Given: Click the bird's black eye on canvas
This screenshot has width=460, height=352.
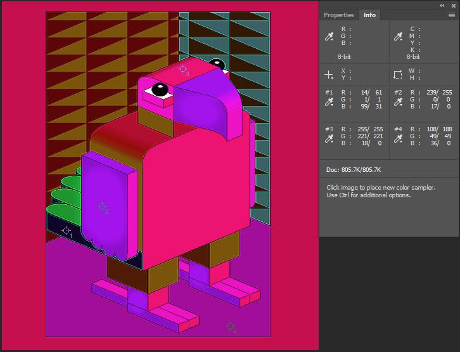Looking at the screenshot, I should click(160, 90).
